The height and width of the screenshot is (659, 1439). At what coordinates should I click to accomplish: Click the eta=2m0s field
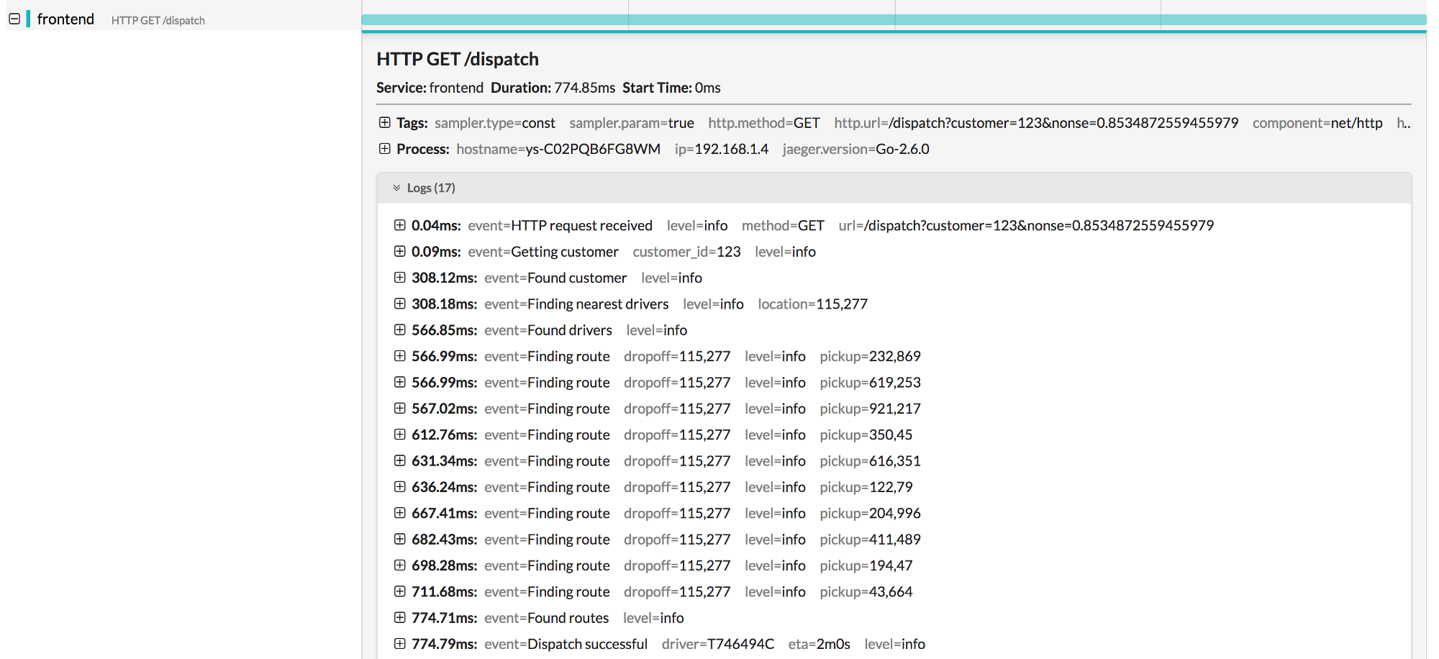[819, 644]
